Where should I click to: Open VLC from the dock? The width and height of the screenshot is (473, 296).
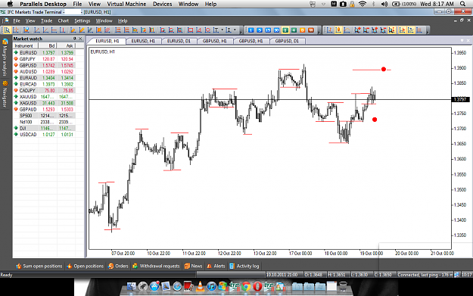[200, 286]
